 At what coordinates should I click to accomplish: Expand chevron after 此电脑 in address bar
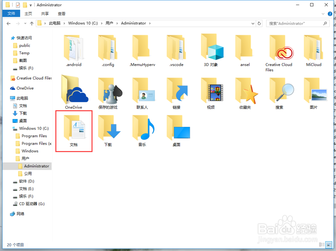coord(64,23)
